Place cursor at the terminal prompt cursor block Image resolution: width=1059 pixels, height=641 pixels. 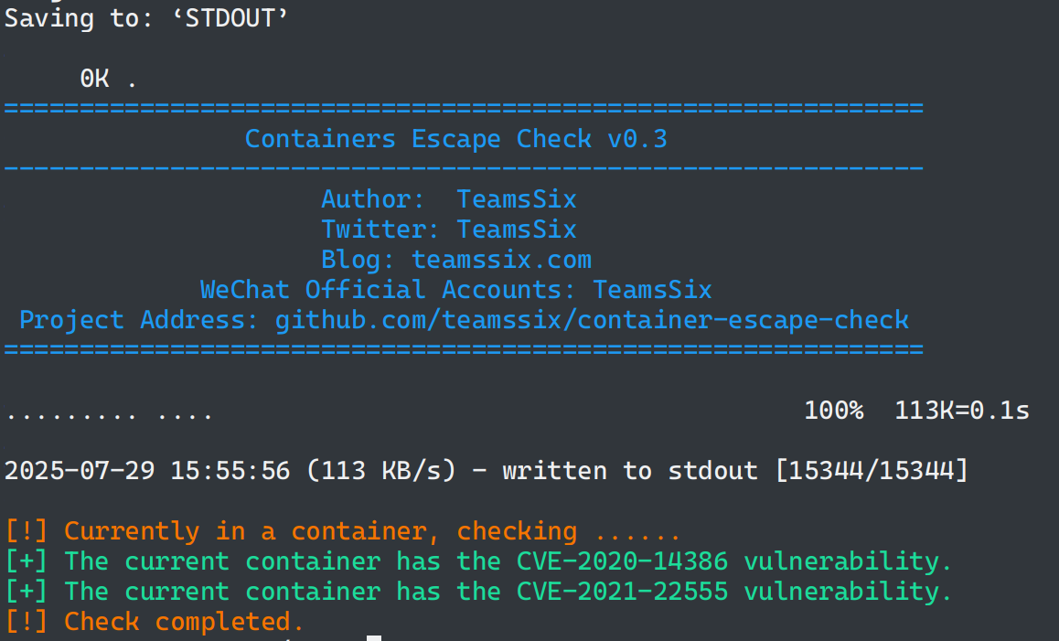[x=373, y=637]
